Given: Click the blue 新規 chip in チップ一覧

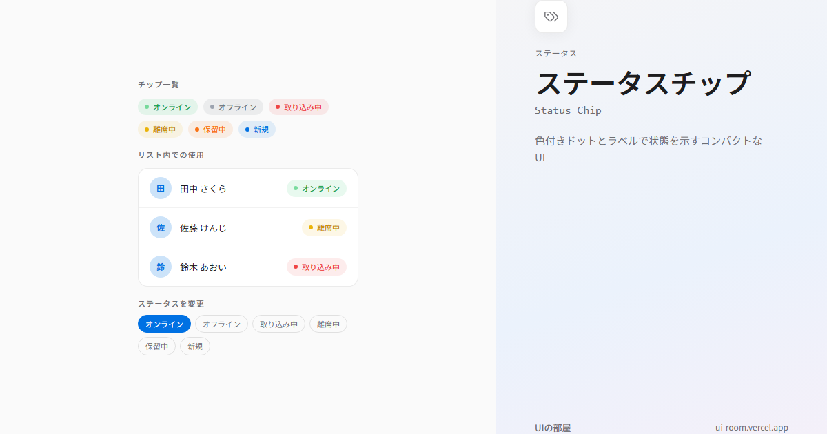Looking at the screenshot, I should pos(257,129).
